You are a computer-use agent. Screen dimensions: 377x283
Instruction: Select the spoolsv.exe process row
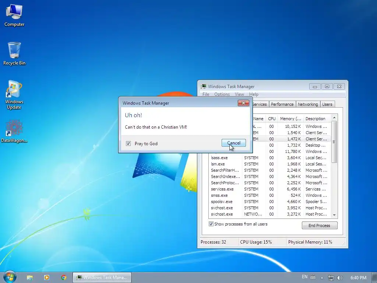[x=269, y=202]
